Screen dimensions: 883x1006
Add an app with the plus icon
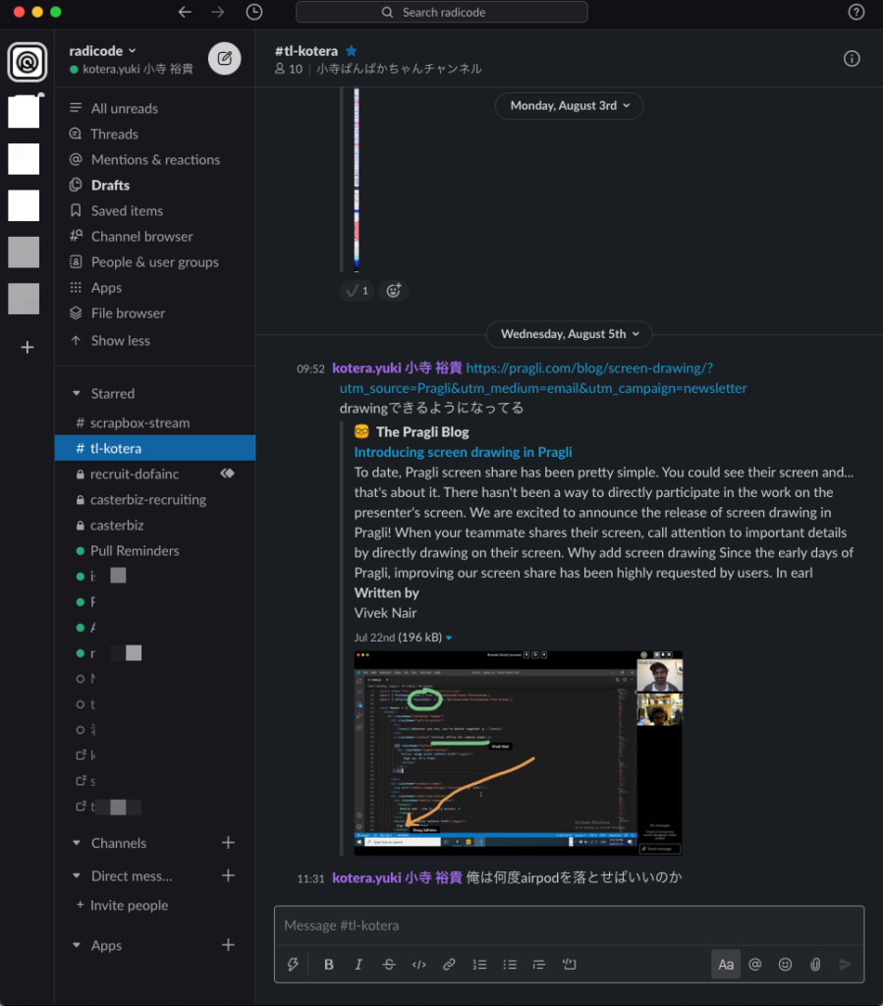(228, 944)
